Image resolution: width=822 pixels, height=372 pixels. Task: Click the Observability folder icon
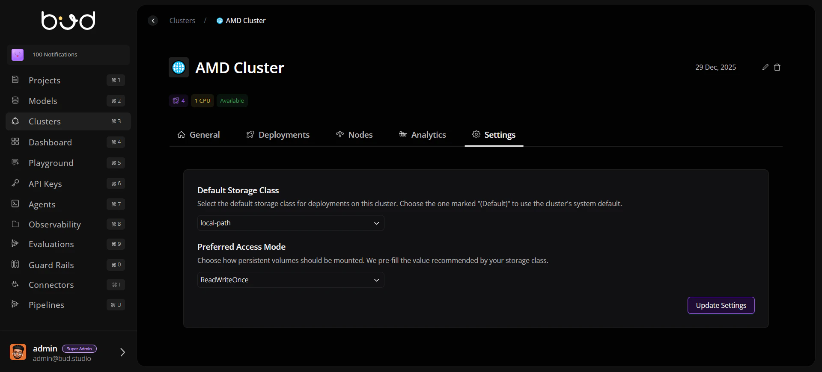pos(15,224)
